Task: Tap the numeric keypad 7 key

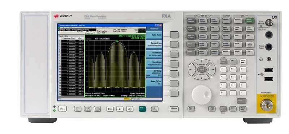Action: click(223, 69)
